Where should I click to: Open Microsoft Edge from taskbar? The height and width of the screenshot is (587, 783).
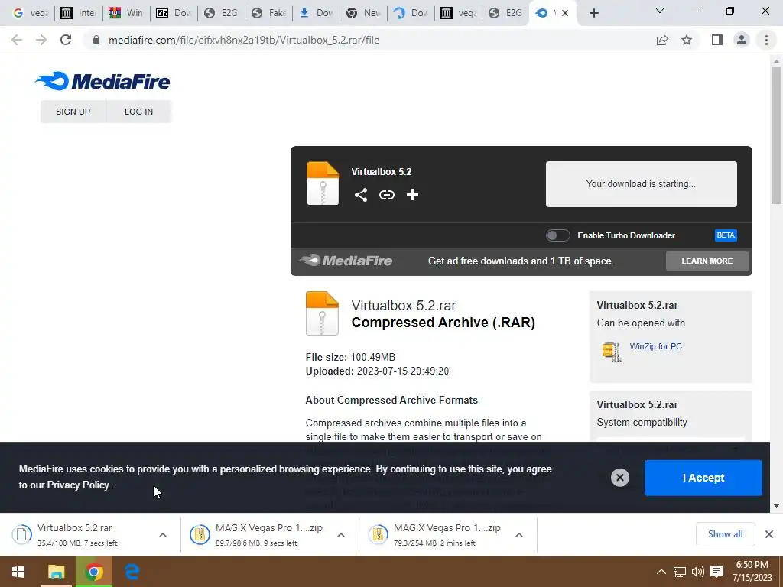[132, 572]
